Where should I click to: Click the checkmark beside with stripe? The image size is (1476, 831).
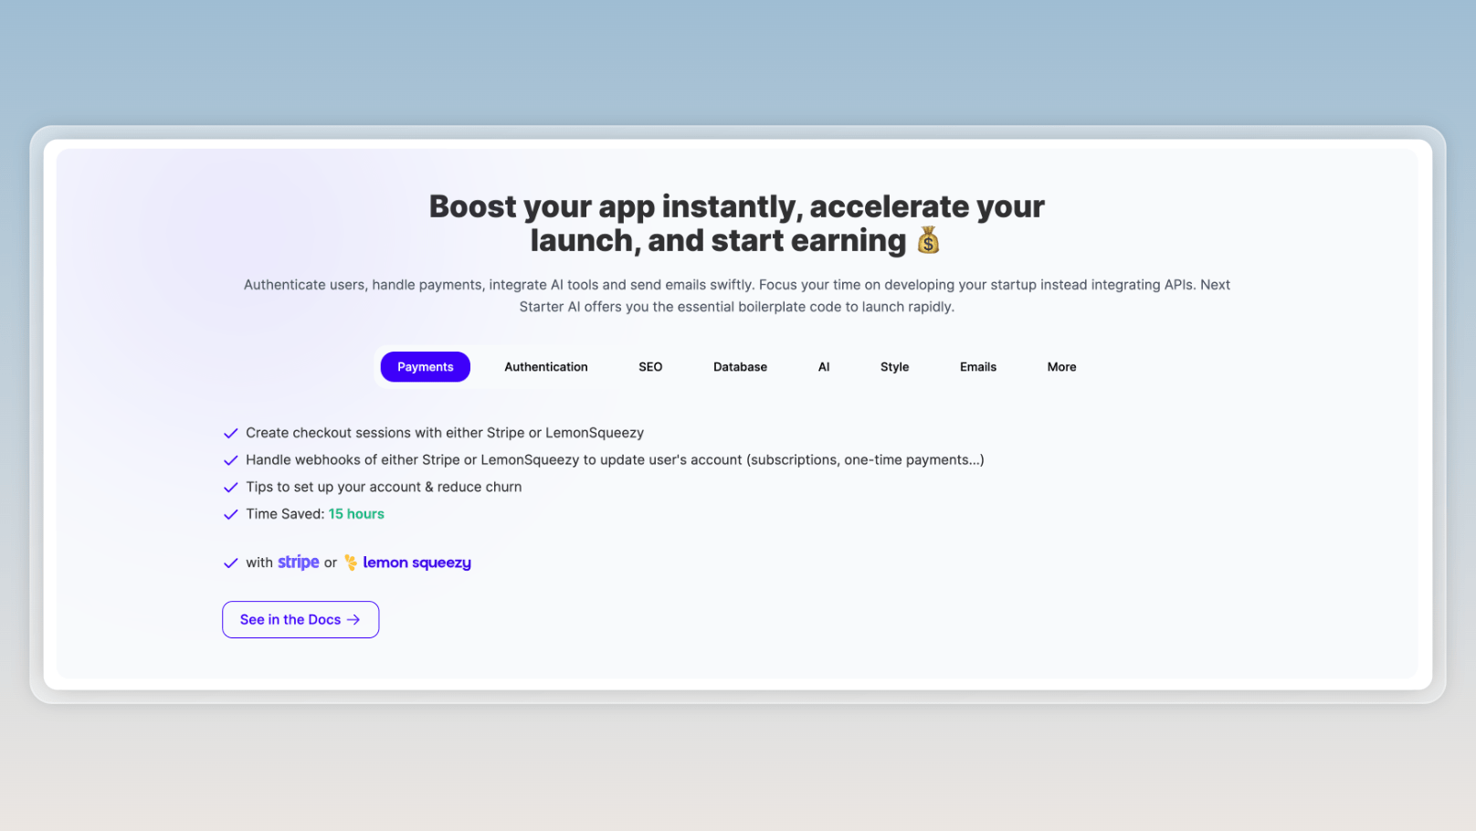coord(231,563)
